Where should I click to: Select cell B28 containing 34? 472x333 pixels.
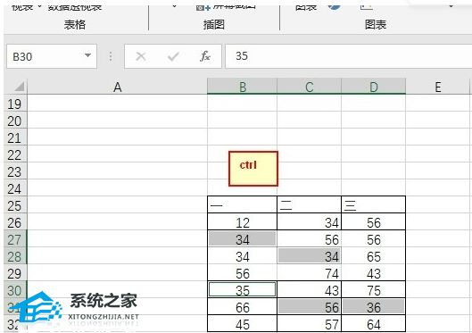click(x=242, y=256)
